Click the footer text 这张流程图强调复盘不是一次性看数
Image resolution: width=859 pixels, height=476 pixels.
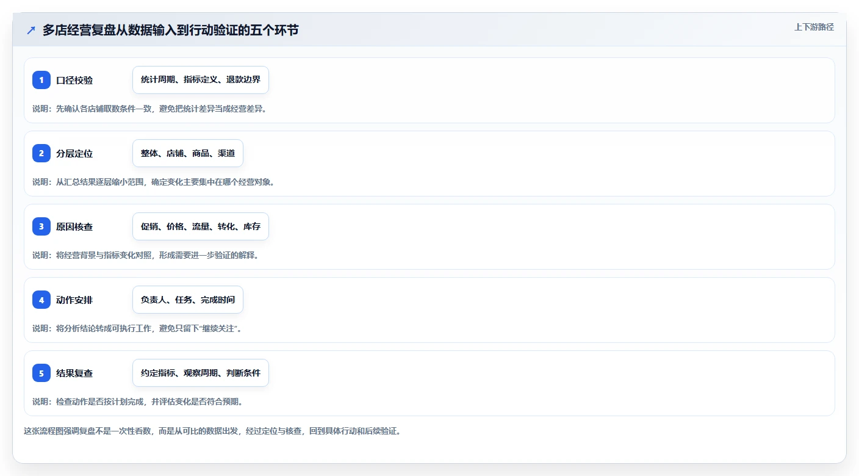(212, 431)
